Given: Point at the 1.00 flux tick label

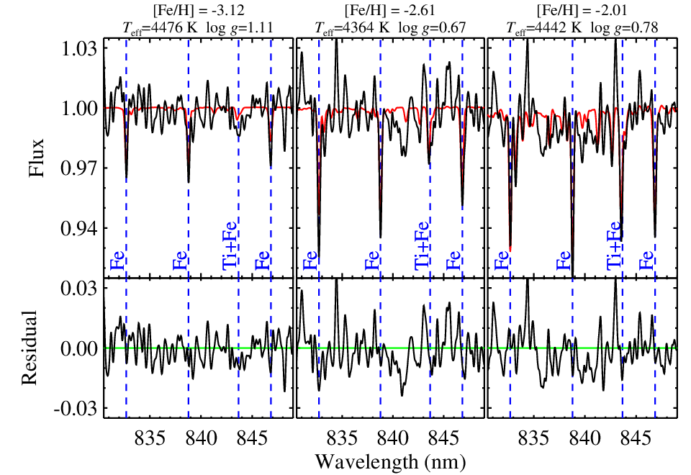Looking at the screenshot, I should click(x=79, y=108).
